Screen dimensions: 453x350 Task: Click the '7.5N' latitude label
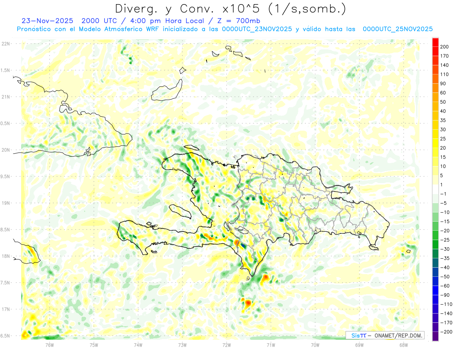click(6, 283)
